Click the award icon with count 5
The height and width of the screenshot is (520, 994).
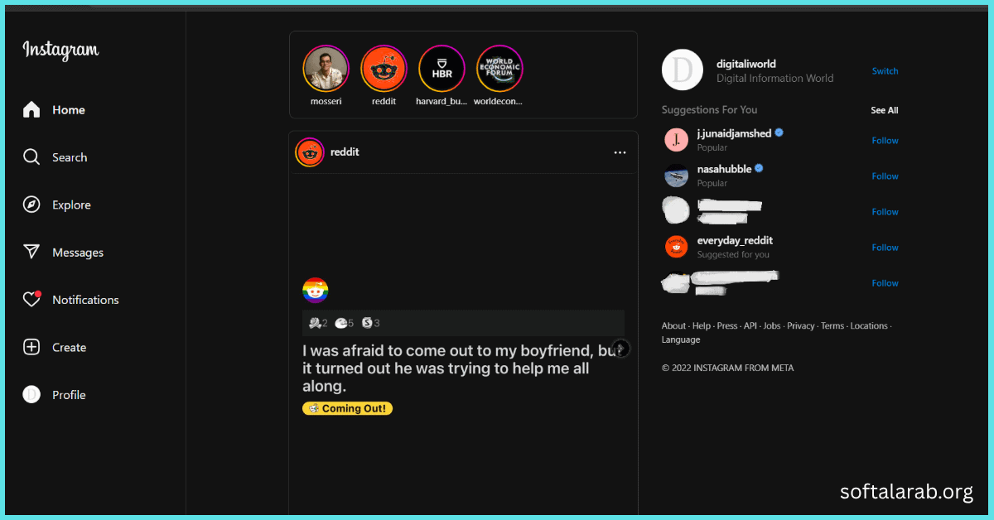(340, 323)
